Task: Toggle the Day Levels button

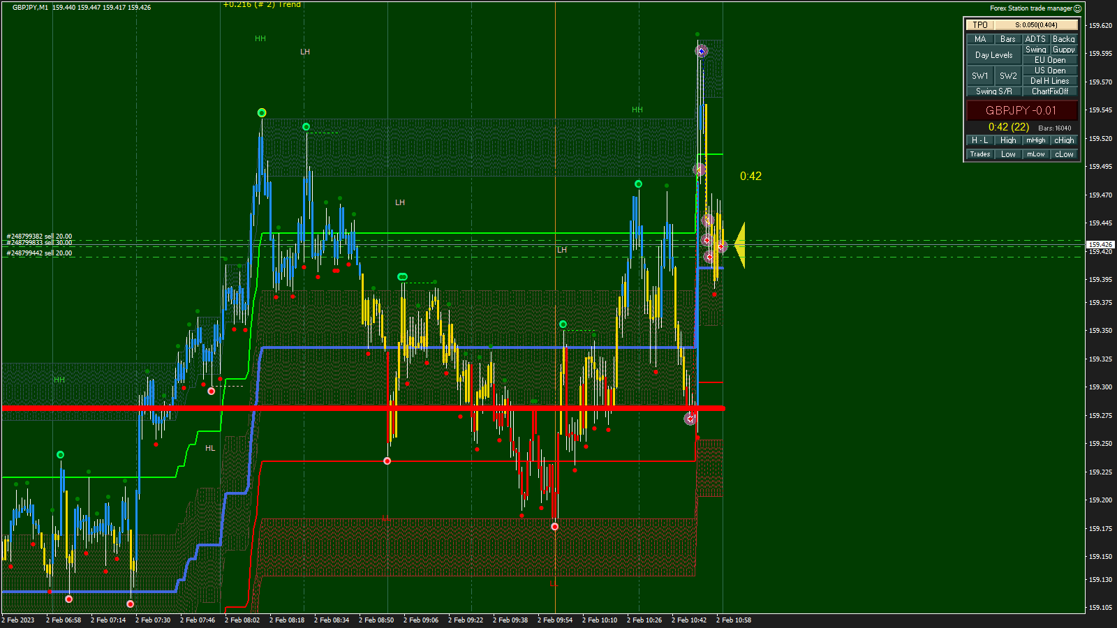Action: [x=994, y=55]
